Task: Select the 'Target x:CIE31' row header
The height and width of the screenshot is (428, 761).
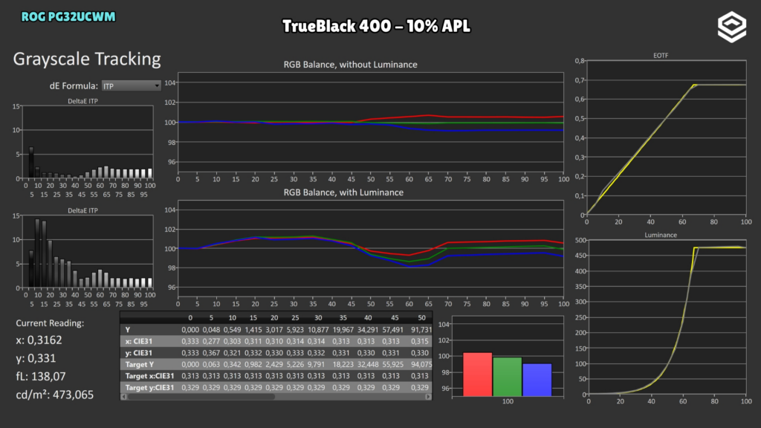Action: pyautogui.click(x=149, y=376)
